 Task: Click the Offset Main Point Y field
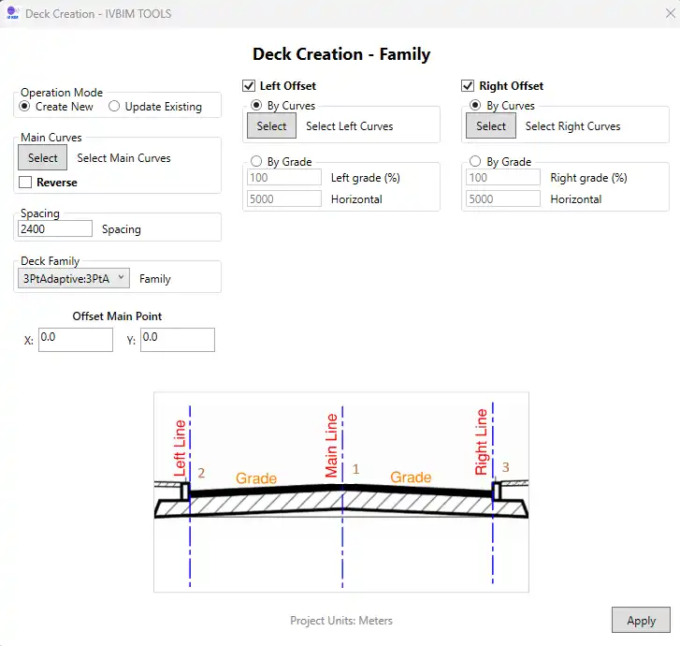click(178, 339)
